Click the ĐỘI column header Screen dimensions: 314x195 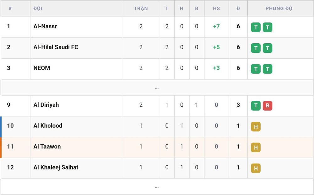(x=38, y=8)
